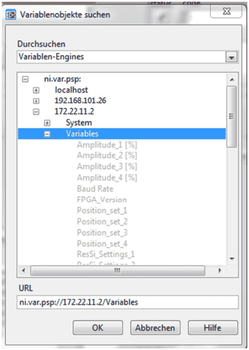Expand the 192.168.101.26 node
249x350 pixels.
36,101
